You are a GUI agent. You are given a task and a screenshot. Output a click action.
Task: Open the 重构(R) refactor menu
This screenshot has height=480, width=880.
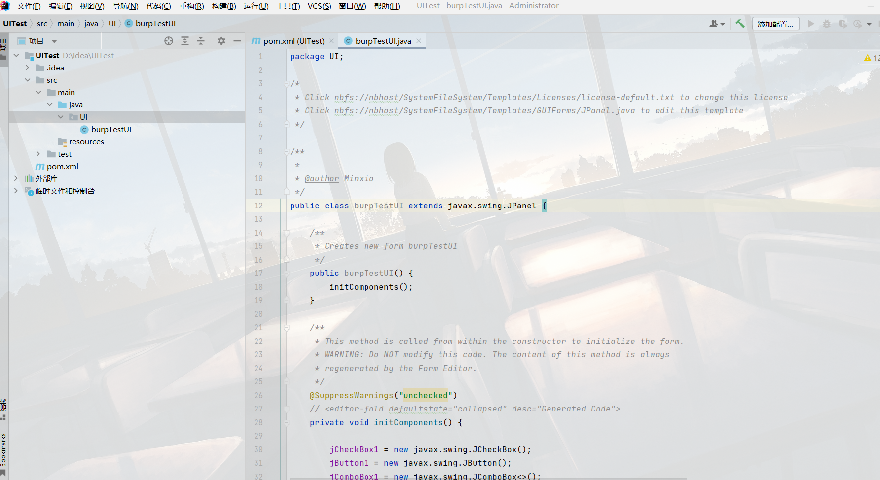click(191, 6)
